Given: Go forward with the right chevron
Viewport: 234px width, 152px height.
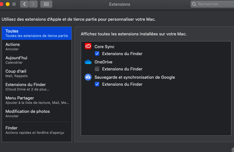Looking at the screenshot, I should click(x=34, y=4).
